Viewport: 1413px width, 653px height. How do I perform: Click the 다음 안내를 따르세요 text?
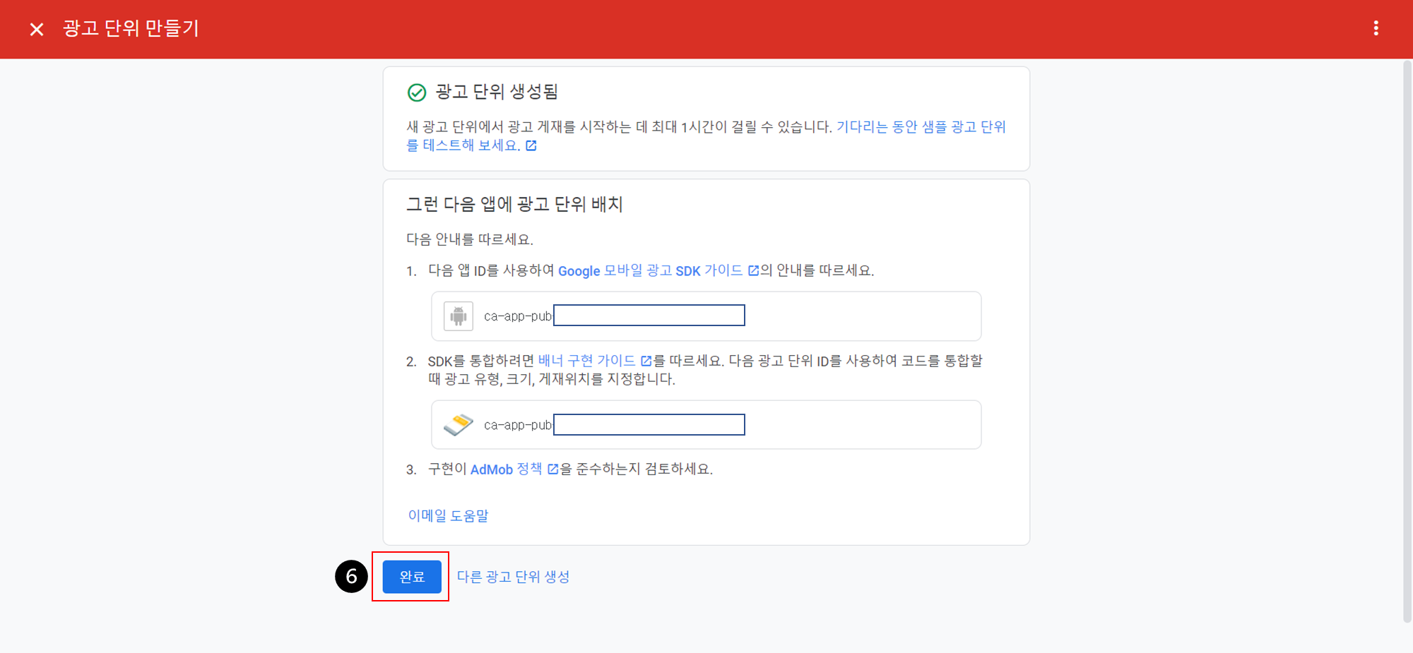470,239
